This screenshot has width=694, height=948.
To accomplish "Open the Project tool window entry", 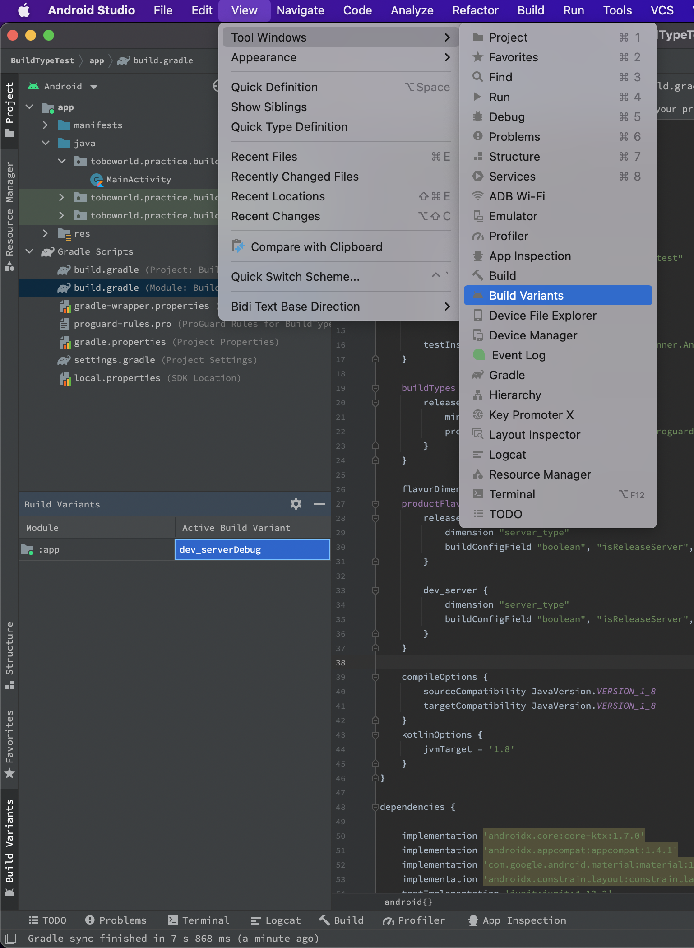I will [x=558, y=37].
